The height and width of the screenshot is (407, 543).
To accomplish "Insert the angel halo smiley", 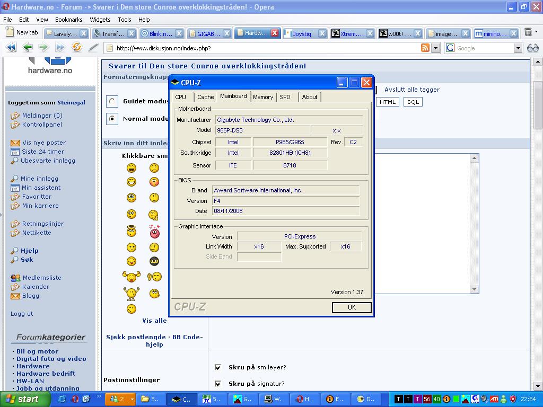I will [x=132, y=231].
